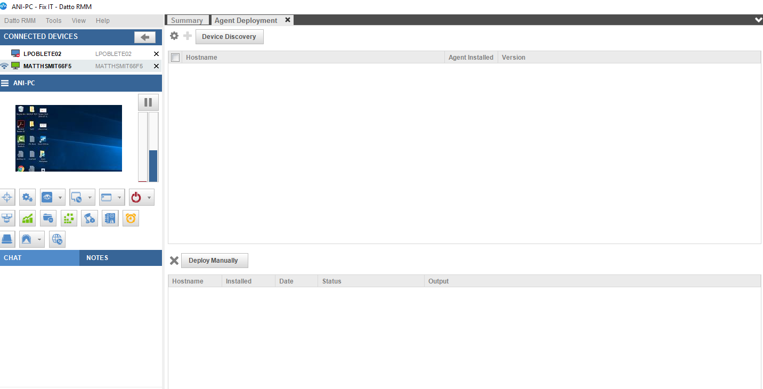Sort deployment list by Date header
The height and width of the screenshot is (389, 763).
(x=296, y=281)
